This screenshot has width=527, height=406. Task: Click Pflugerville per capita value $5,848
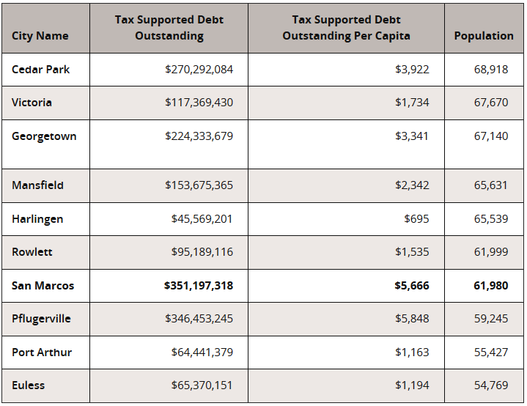[x=412, y=319]
